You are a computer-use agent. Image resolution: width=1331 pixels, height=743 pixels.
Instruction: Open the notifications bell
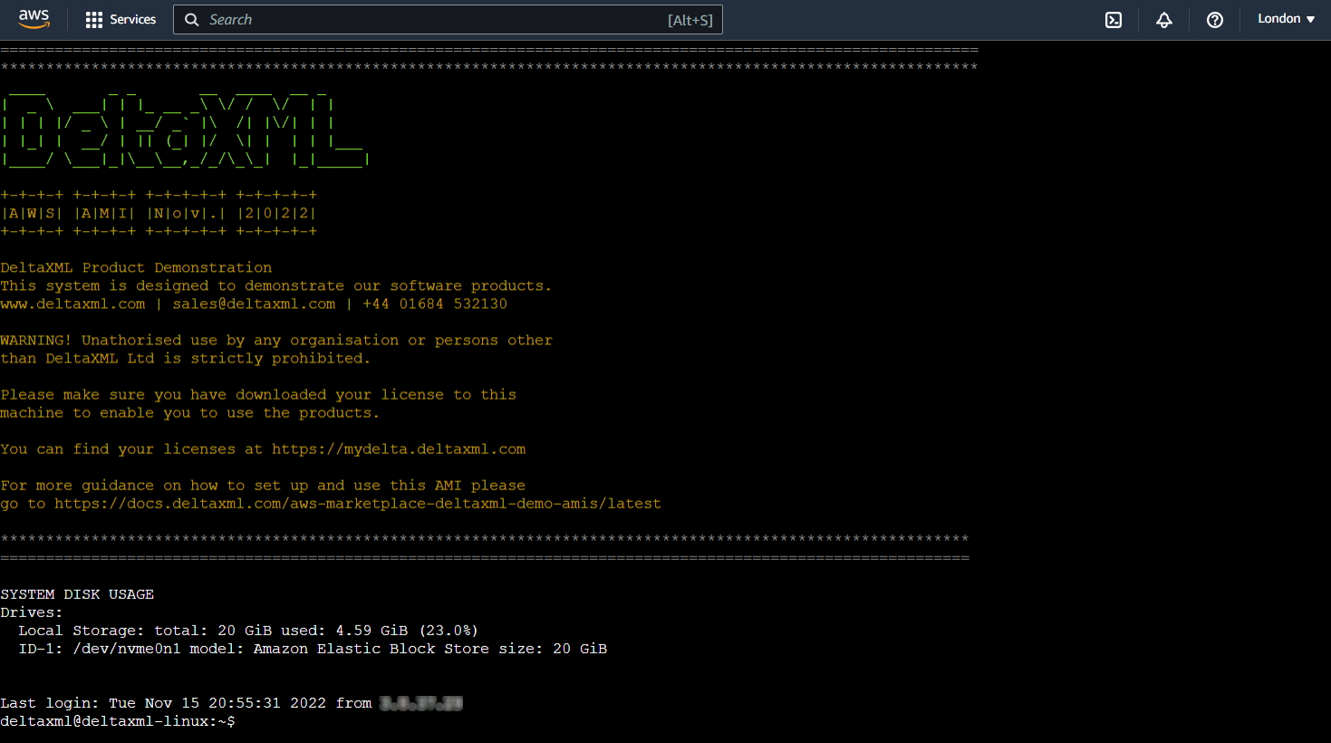pos(1164,20)
